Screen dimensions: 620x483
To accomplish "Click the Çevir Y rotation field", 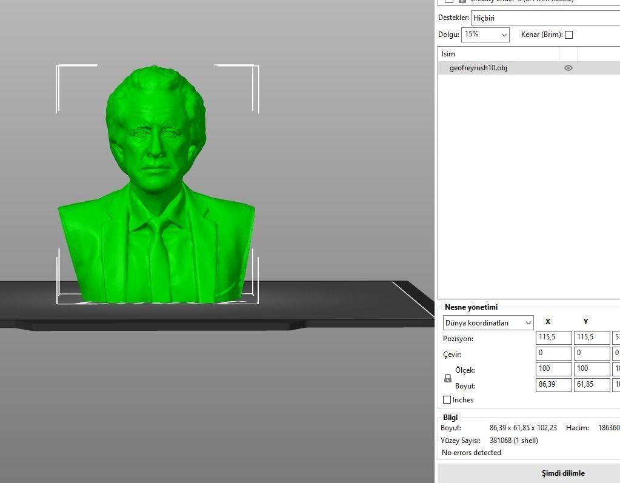I will tap(592, 353).
